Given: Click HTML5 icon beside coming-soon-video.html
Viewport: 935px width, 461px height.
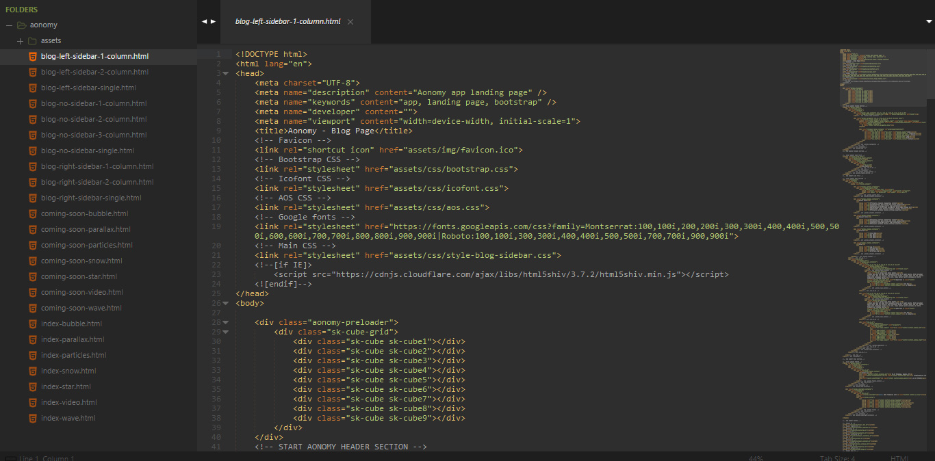Looking at the screenshot, I should pyautogui.click(x=32, y=292).
